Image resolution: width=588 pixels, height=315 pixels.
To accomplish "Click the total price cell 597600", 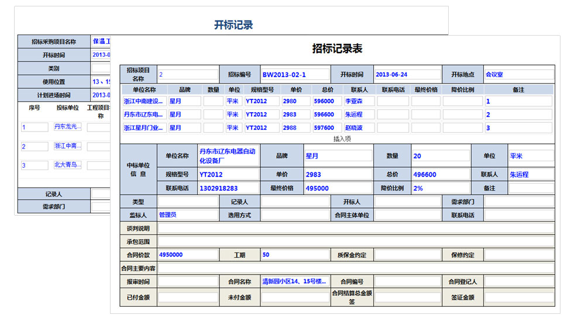I will click(x=327, y=128).
